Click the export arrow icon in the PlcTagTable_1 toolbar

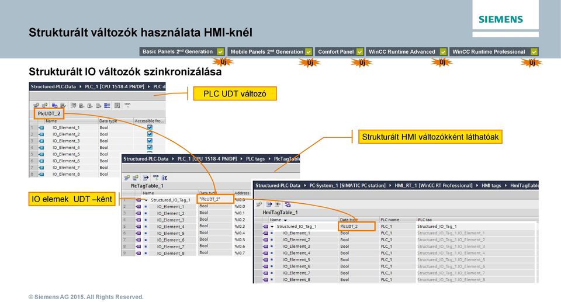point(146,178)
